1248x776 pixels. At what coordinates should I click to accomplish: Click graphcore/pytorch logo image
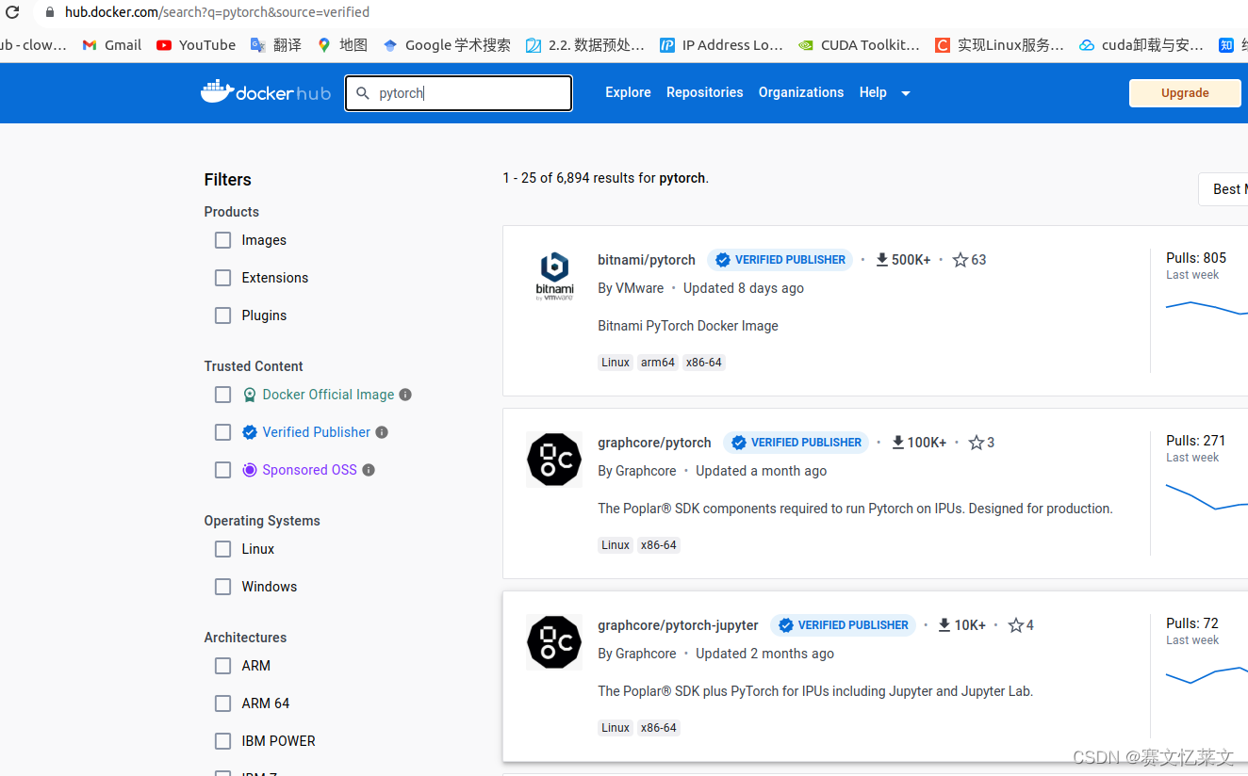(x=554, y=460)
